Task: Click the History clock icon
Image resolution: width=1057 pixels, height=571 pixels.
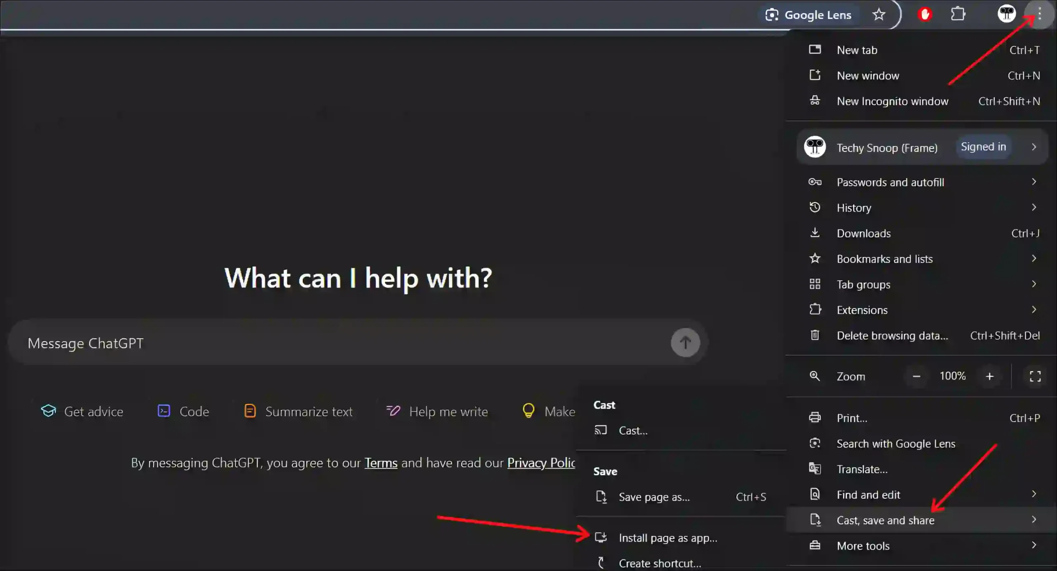Action: [x=815, y=207]
